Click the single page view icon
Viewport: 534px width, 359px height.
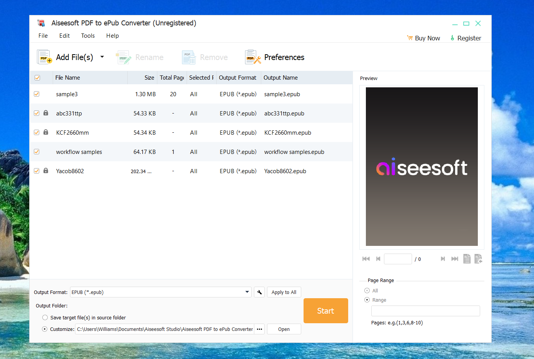[x=467, y=259]
